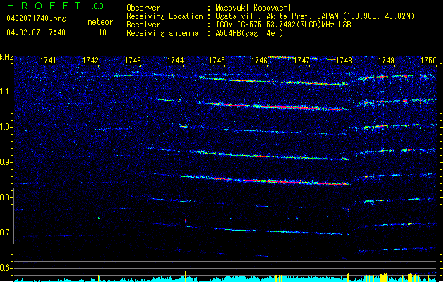Click the 1750 time marker
This screenshot has height=282, width=444.
click(x=428, y=61)
